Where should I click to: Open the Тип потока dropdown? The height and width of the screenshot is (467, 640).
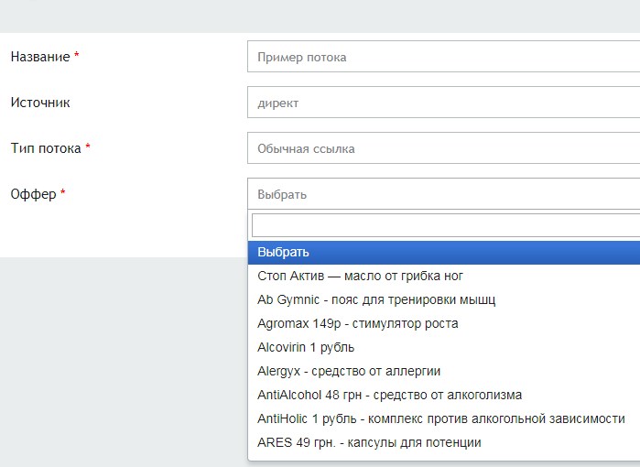click(x=443, y=148)
